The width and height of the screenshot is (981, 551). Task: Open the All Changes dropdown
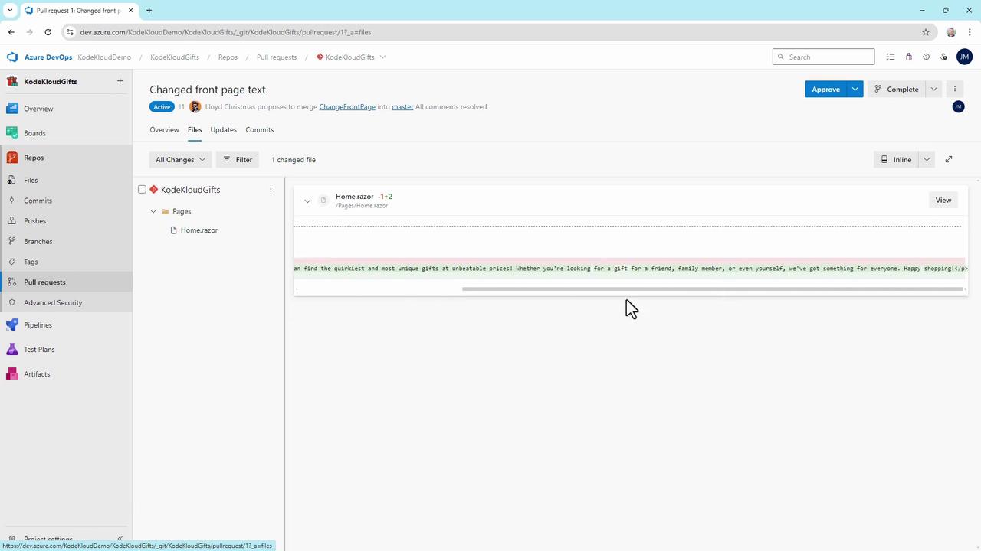180,160
